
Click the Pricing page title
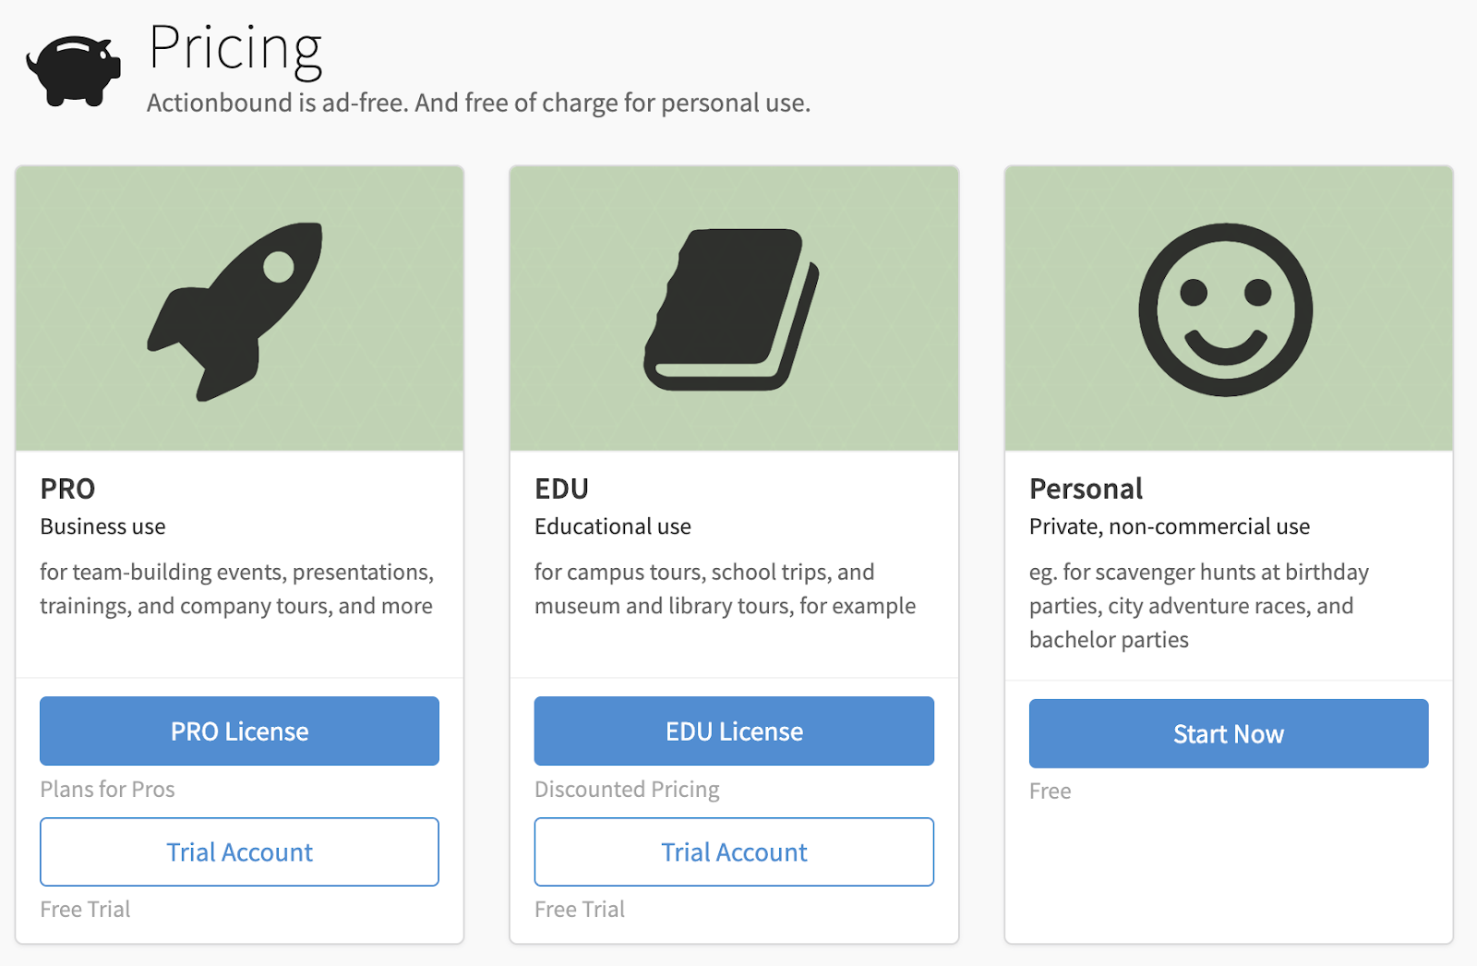tap(235, 48)
